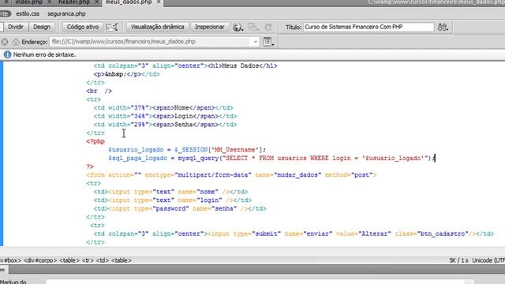Toggle Código ativo live code
The height and width of the screenshot is (284, 505).
[x=83, y=27]
